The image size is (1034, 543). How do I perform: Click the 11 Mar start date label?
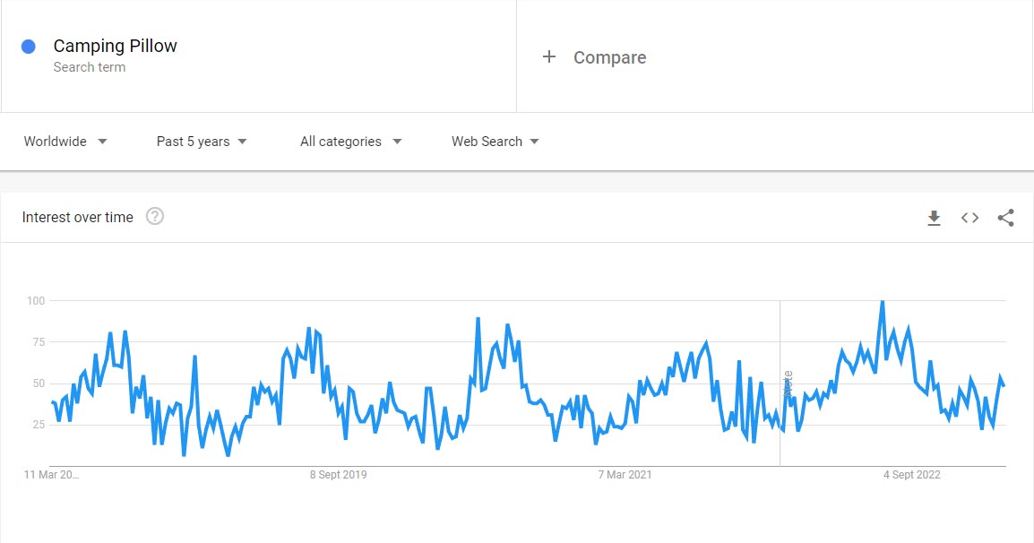click(x=52, y=475)
